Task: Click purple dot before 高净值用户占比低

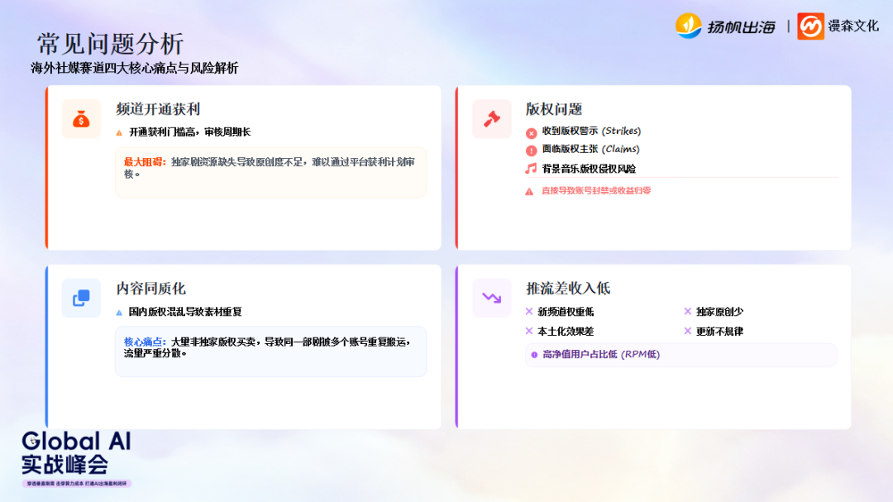Action: tap(534, 355)
